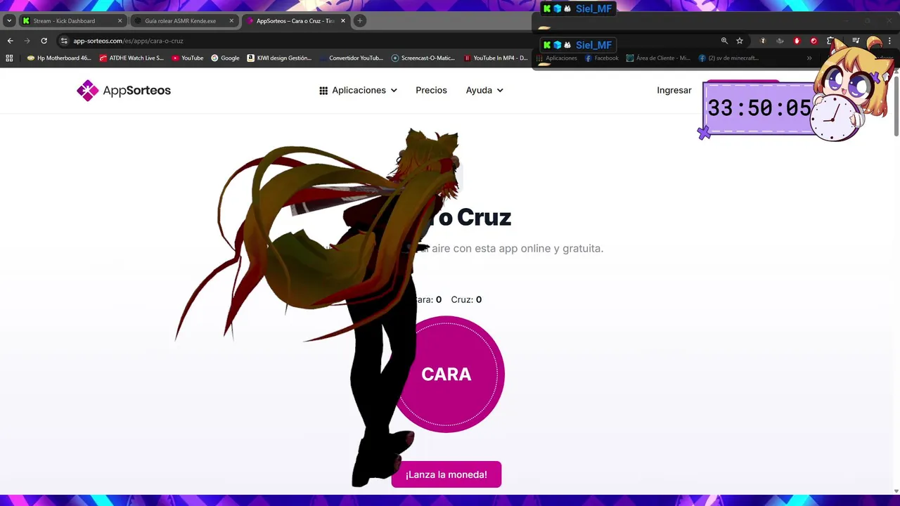The height and width of the screenshot is (506, 900).
Task: Click the red hand blocker extension icon
Action: [797, 41]
